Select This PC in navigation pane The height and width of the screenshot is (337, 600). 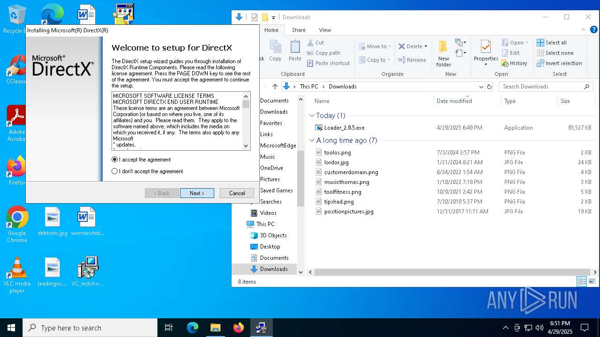265,224
